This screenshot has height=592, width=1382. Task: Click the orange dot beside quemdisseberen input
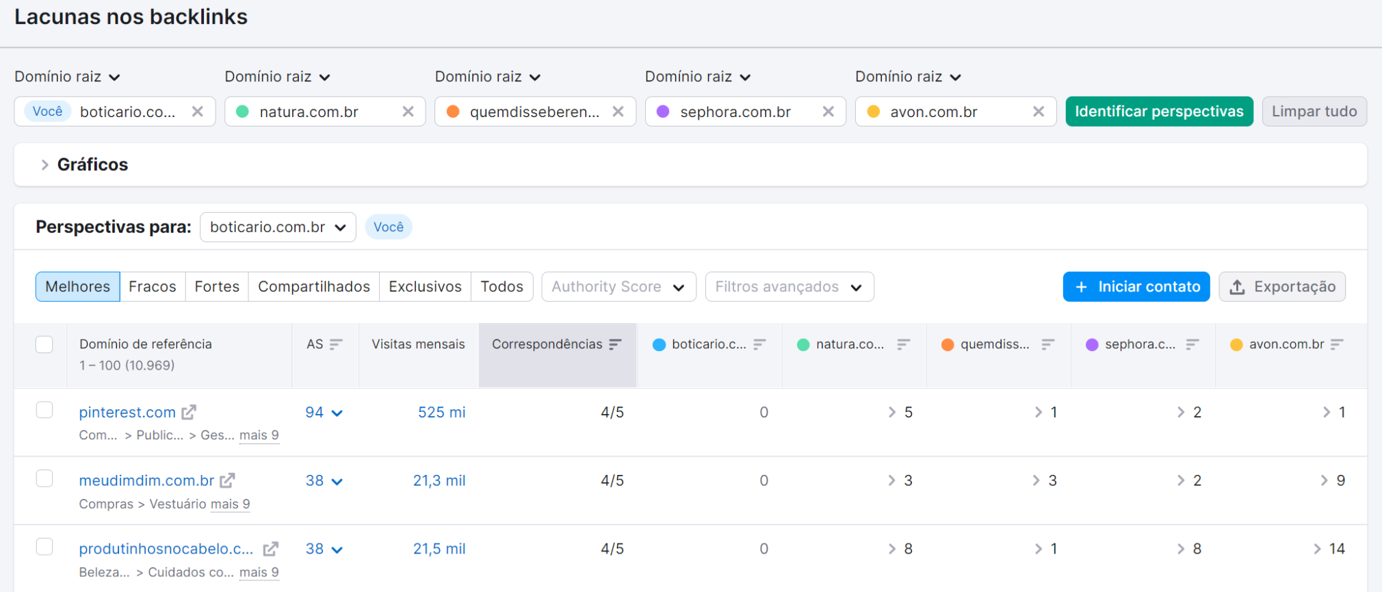453,112
